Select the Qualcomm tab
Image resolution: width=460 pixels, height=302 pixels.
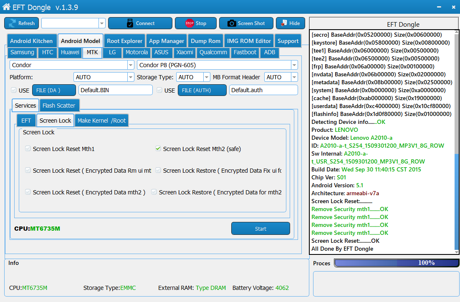[x=213, y=53]
